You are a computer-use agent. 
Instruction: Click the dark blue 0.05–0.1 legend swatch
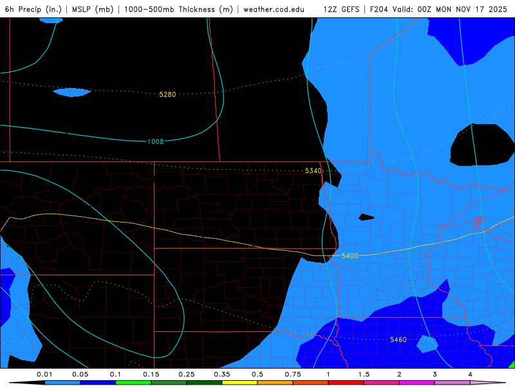pos(98,383)
